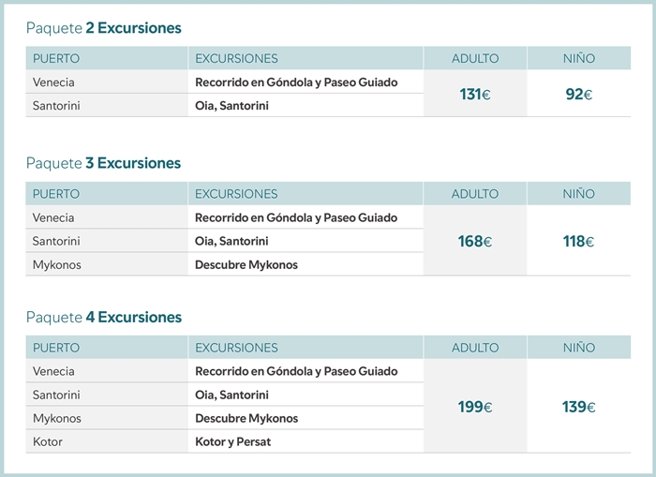
Task: Click the Paquete 3 Excursiones heading
Action: point(103,163)
